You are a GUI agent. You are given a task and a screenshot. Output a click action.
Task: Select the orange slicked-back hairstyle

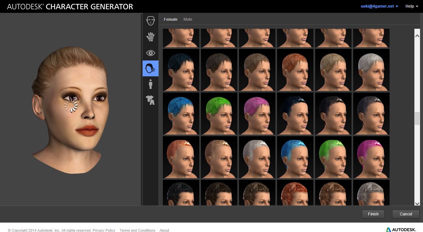(181, 157)
